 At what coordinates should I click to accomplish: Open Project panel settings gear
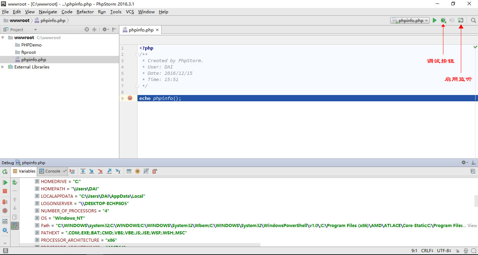(105, 30)
